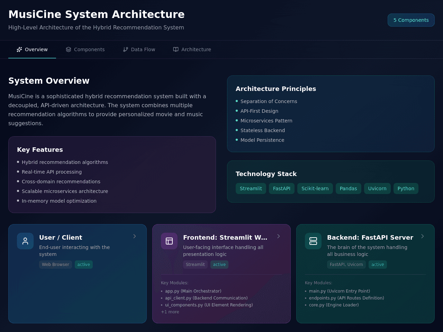Select the Architecture tab
The image size is (443, 332).
coord(192,49)
